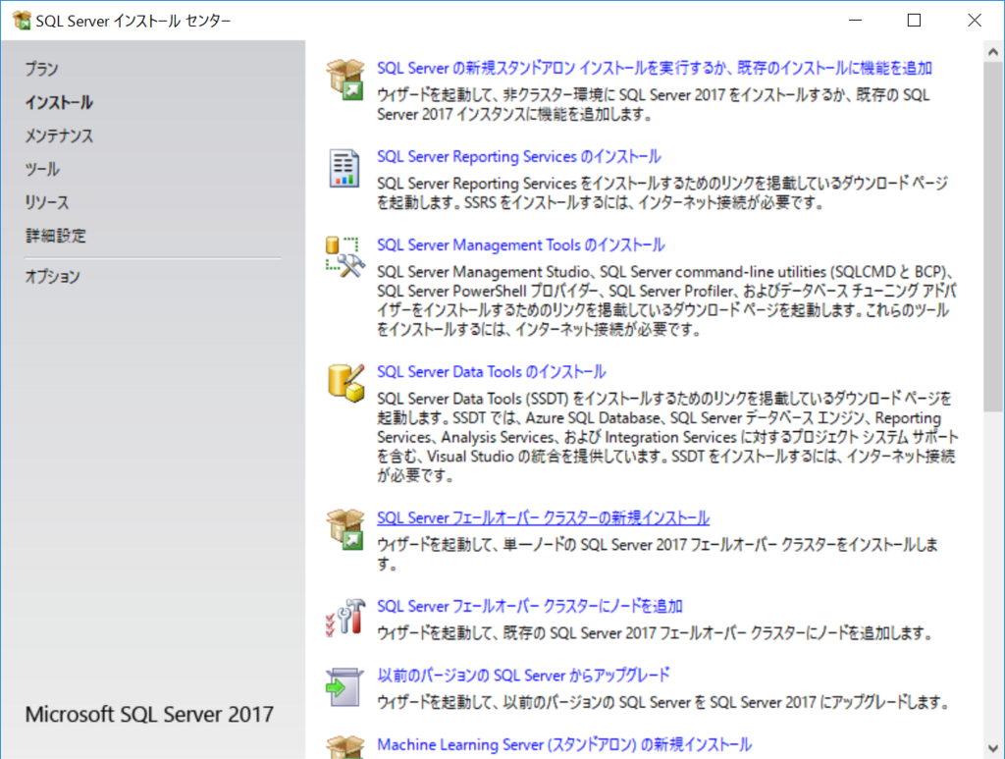Viewport: 1005px width, 759px height.
Task: Open the オプション page
Action: coord(53,276)
